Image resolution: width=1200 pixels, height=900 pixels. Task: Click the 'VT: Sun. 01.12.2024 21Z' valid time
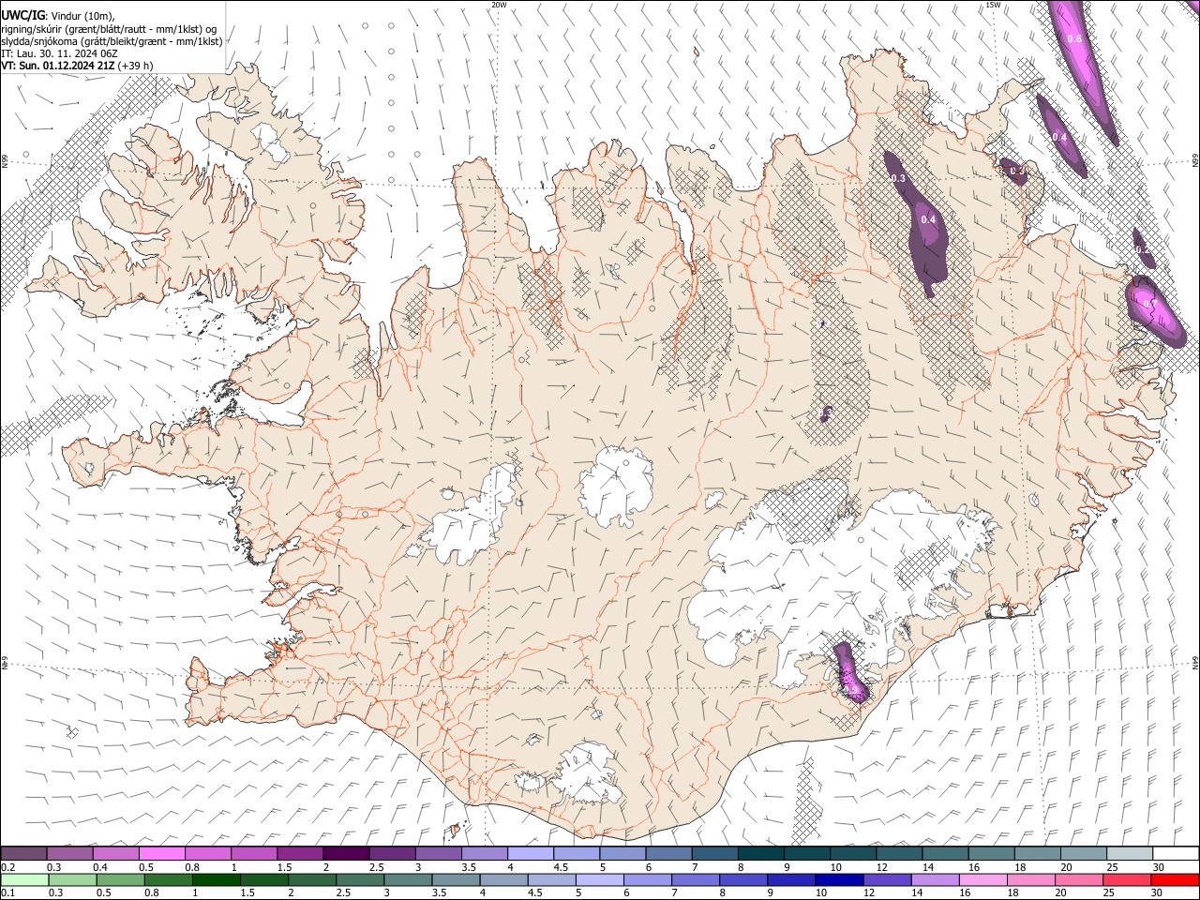(x=57, y=66)
